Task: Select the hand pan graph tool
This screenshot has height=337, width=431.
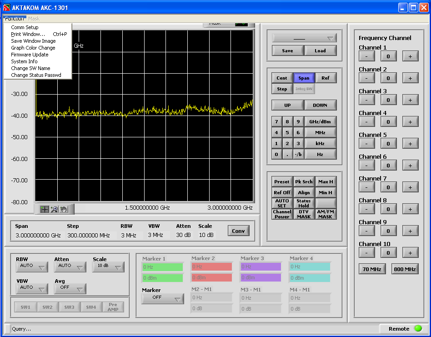Action: pyautogui.click(x=64, y=210)
